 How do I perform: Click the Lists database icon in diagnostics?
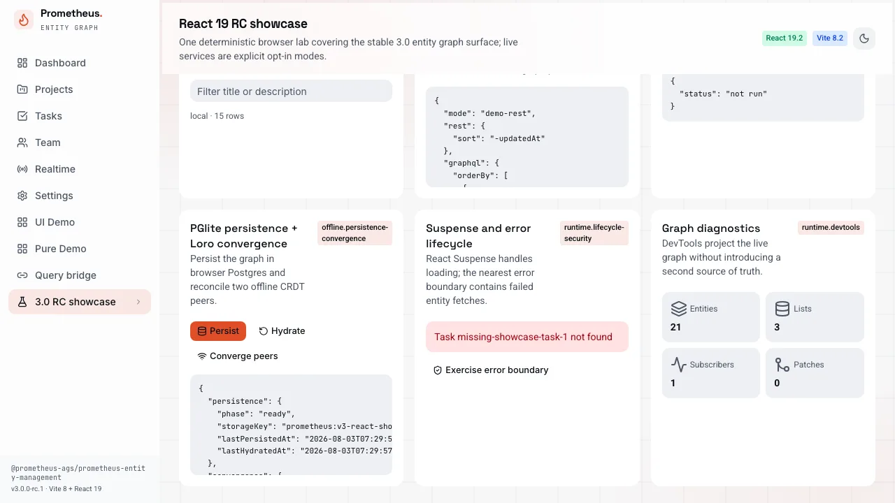pyautogui.click(x=782, y=309)
